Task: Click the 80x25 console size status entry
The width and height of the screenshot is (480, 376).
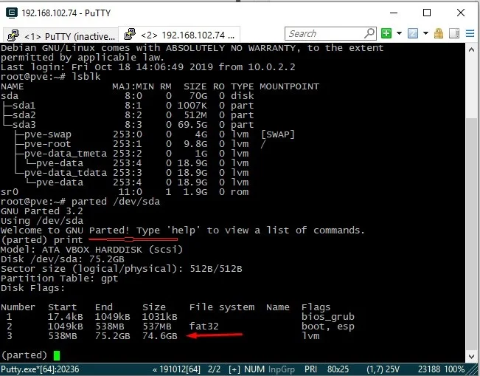Action: [338, 369]
